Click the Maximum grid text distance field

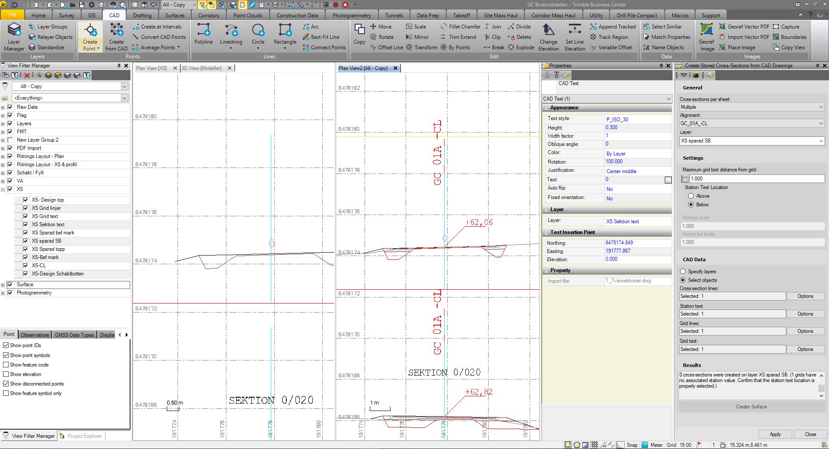click(756, 179)
